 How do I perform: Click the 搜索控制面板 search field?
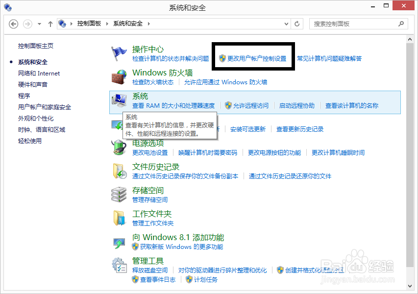pos(359,24)
